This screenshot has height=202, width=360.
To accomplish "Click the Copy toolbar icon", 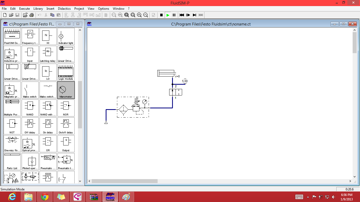I will pos(52,15).
